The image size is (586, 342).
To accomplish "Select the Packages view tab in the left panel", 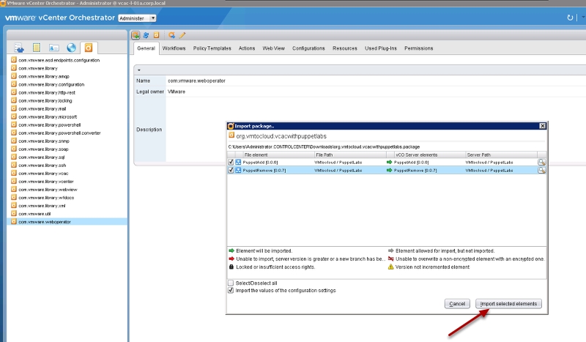I will [88, 48].
